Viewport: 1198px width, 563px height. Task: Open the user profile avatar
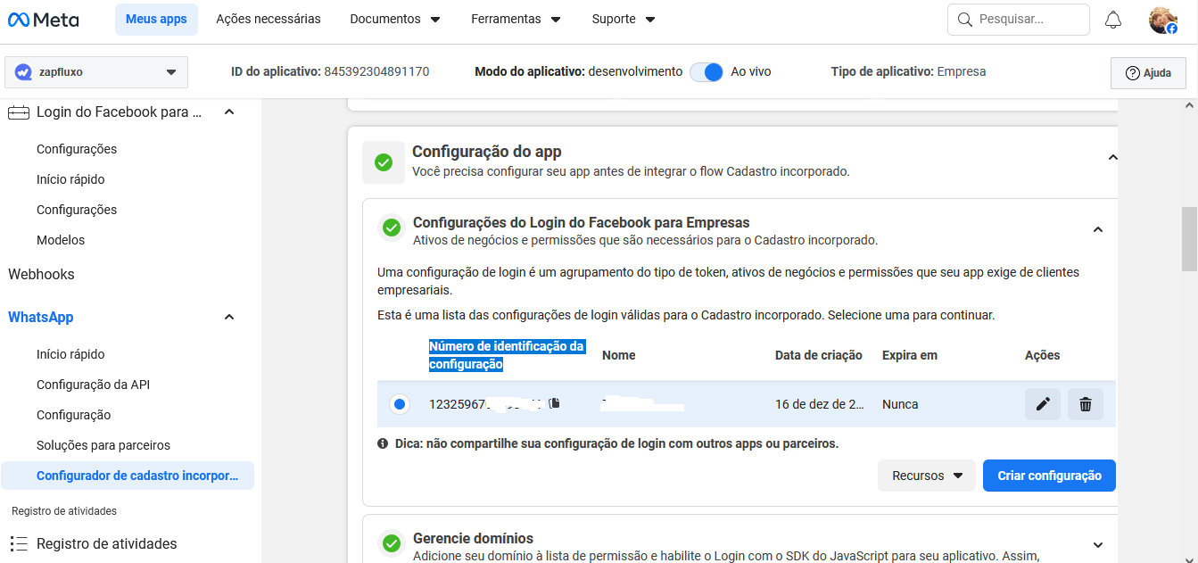[1162, 20]
